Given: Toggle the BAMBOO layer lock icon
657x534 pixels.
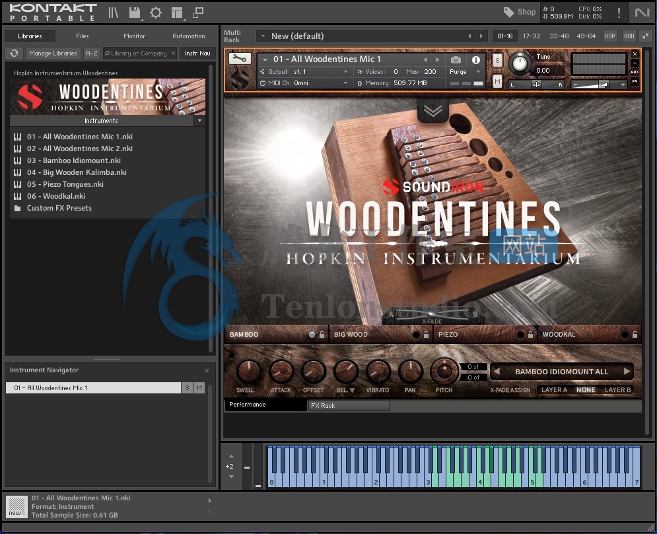Looking at the screenshot, I should (x=322, y=334).
